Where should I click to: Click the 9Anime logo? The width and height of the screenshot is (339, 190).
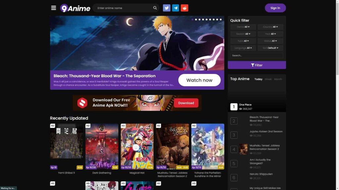coord(75,8)
